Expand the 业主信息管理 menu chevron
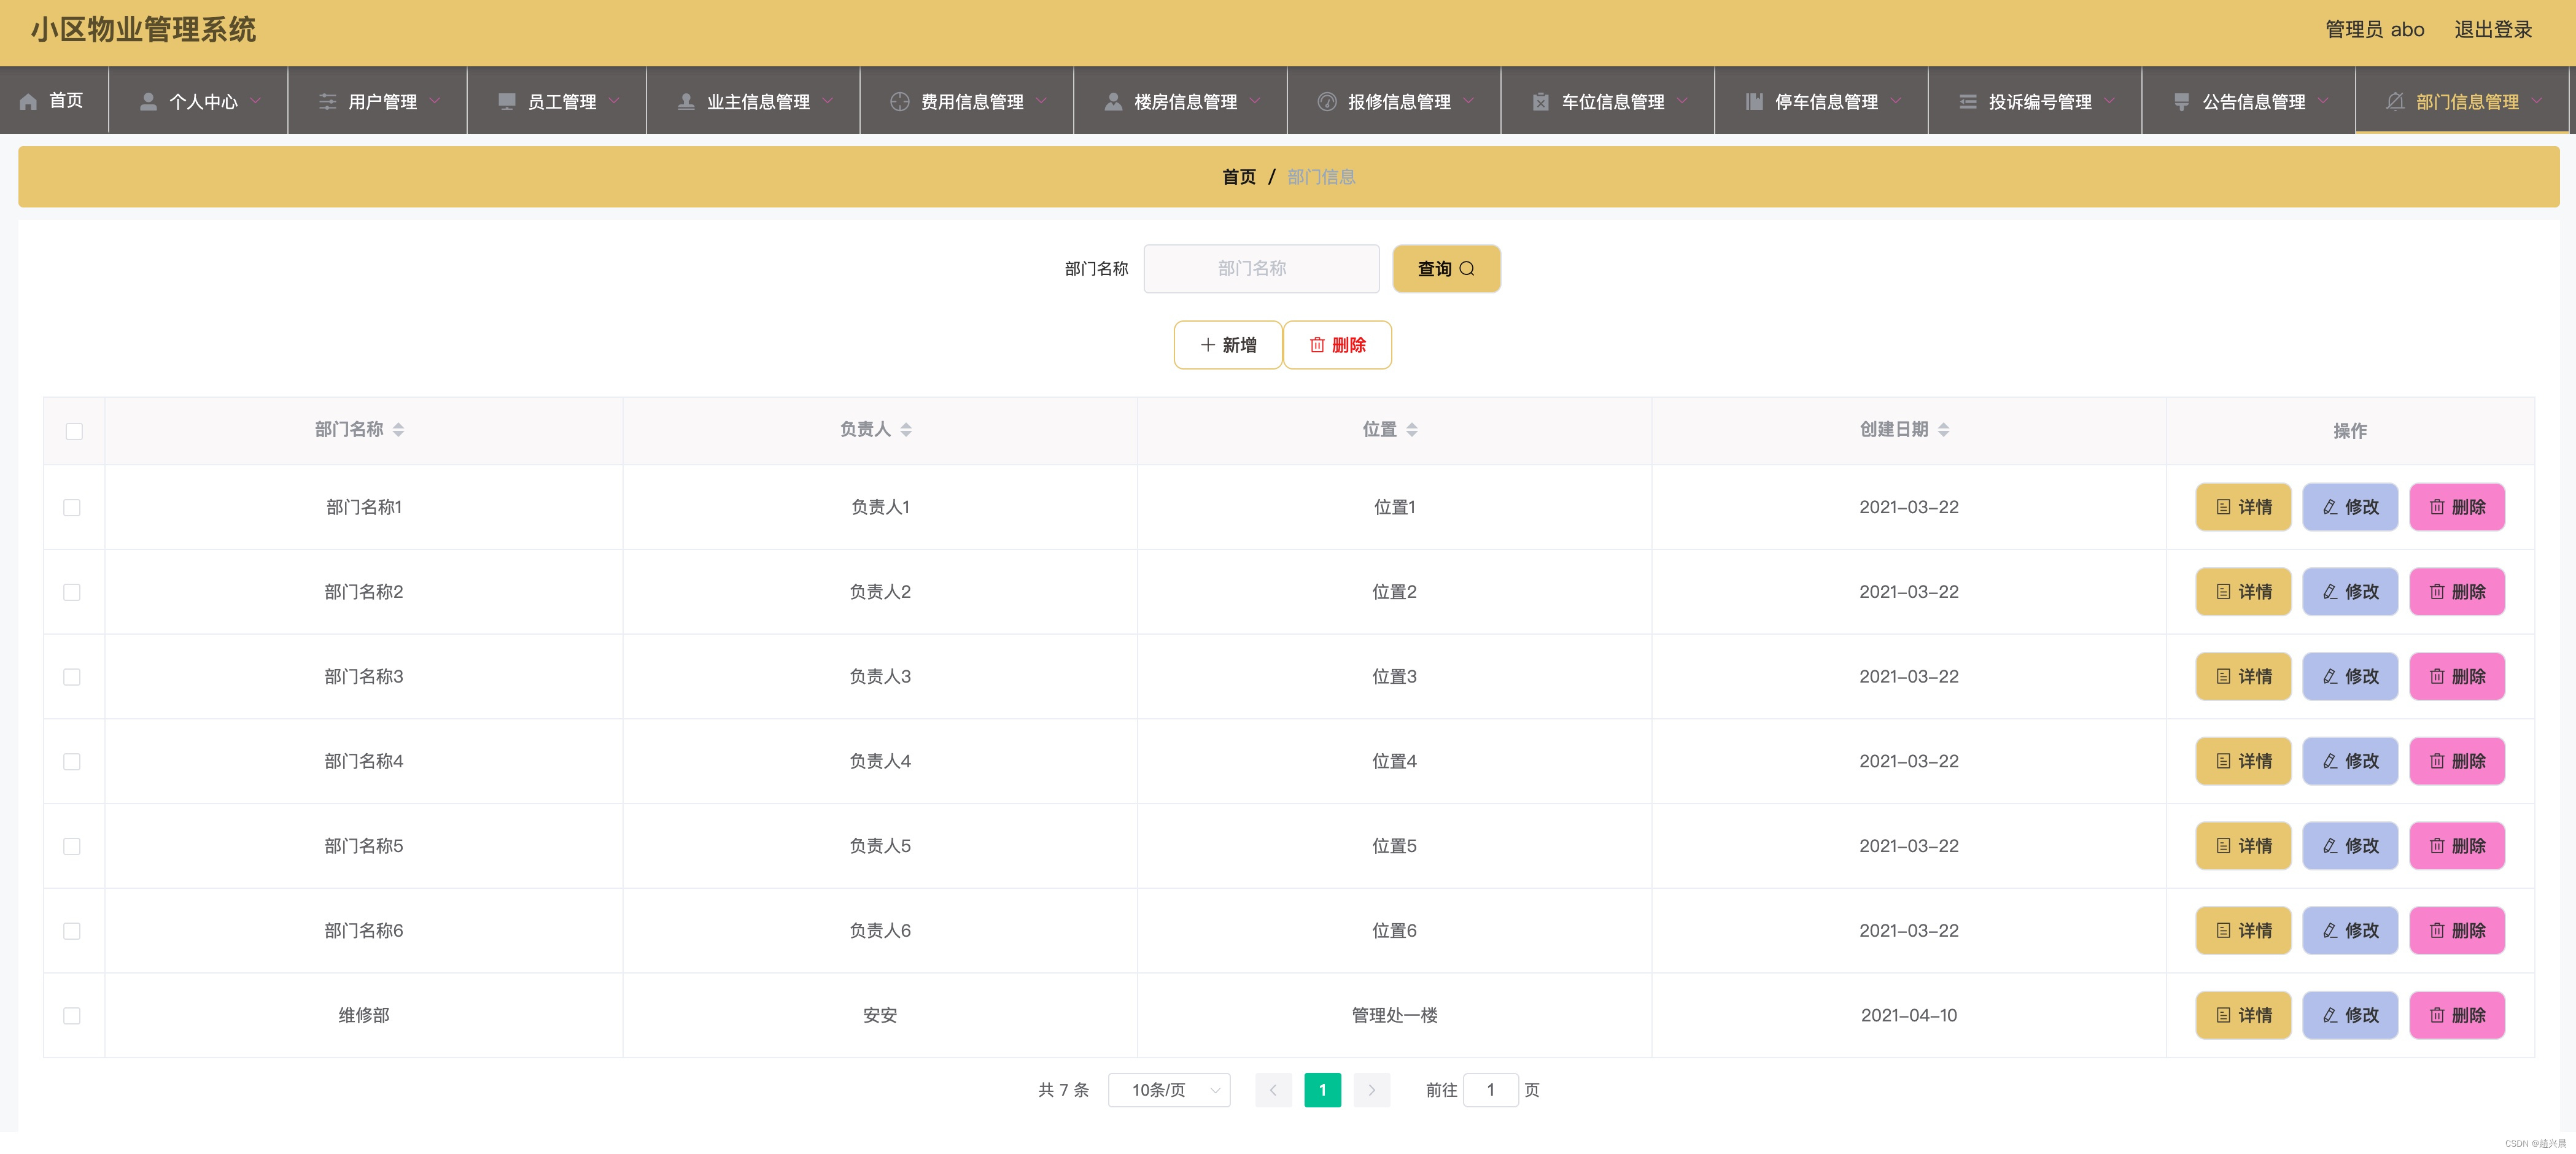 pyautogui.click(x=828, y=101)
